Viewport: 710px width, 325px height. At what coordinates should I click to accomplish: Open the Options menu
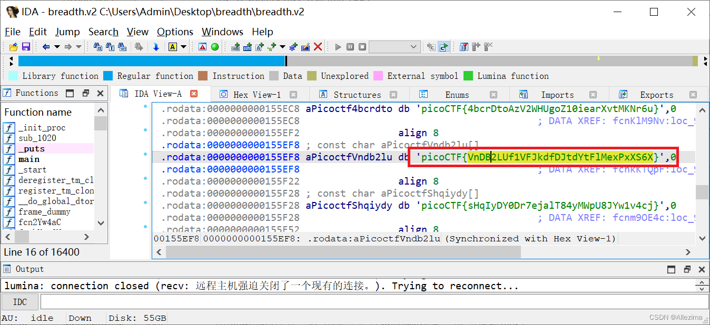pyautogui.click(x=175, y=32)
